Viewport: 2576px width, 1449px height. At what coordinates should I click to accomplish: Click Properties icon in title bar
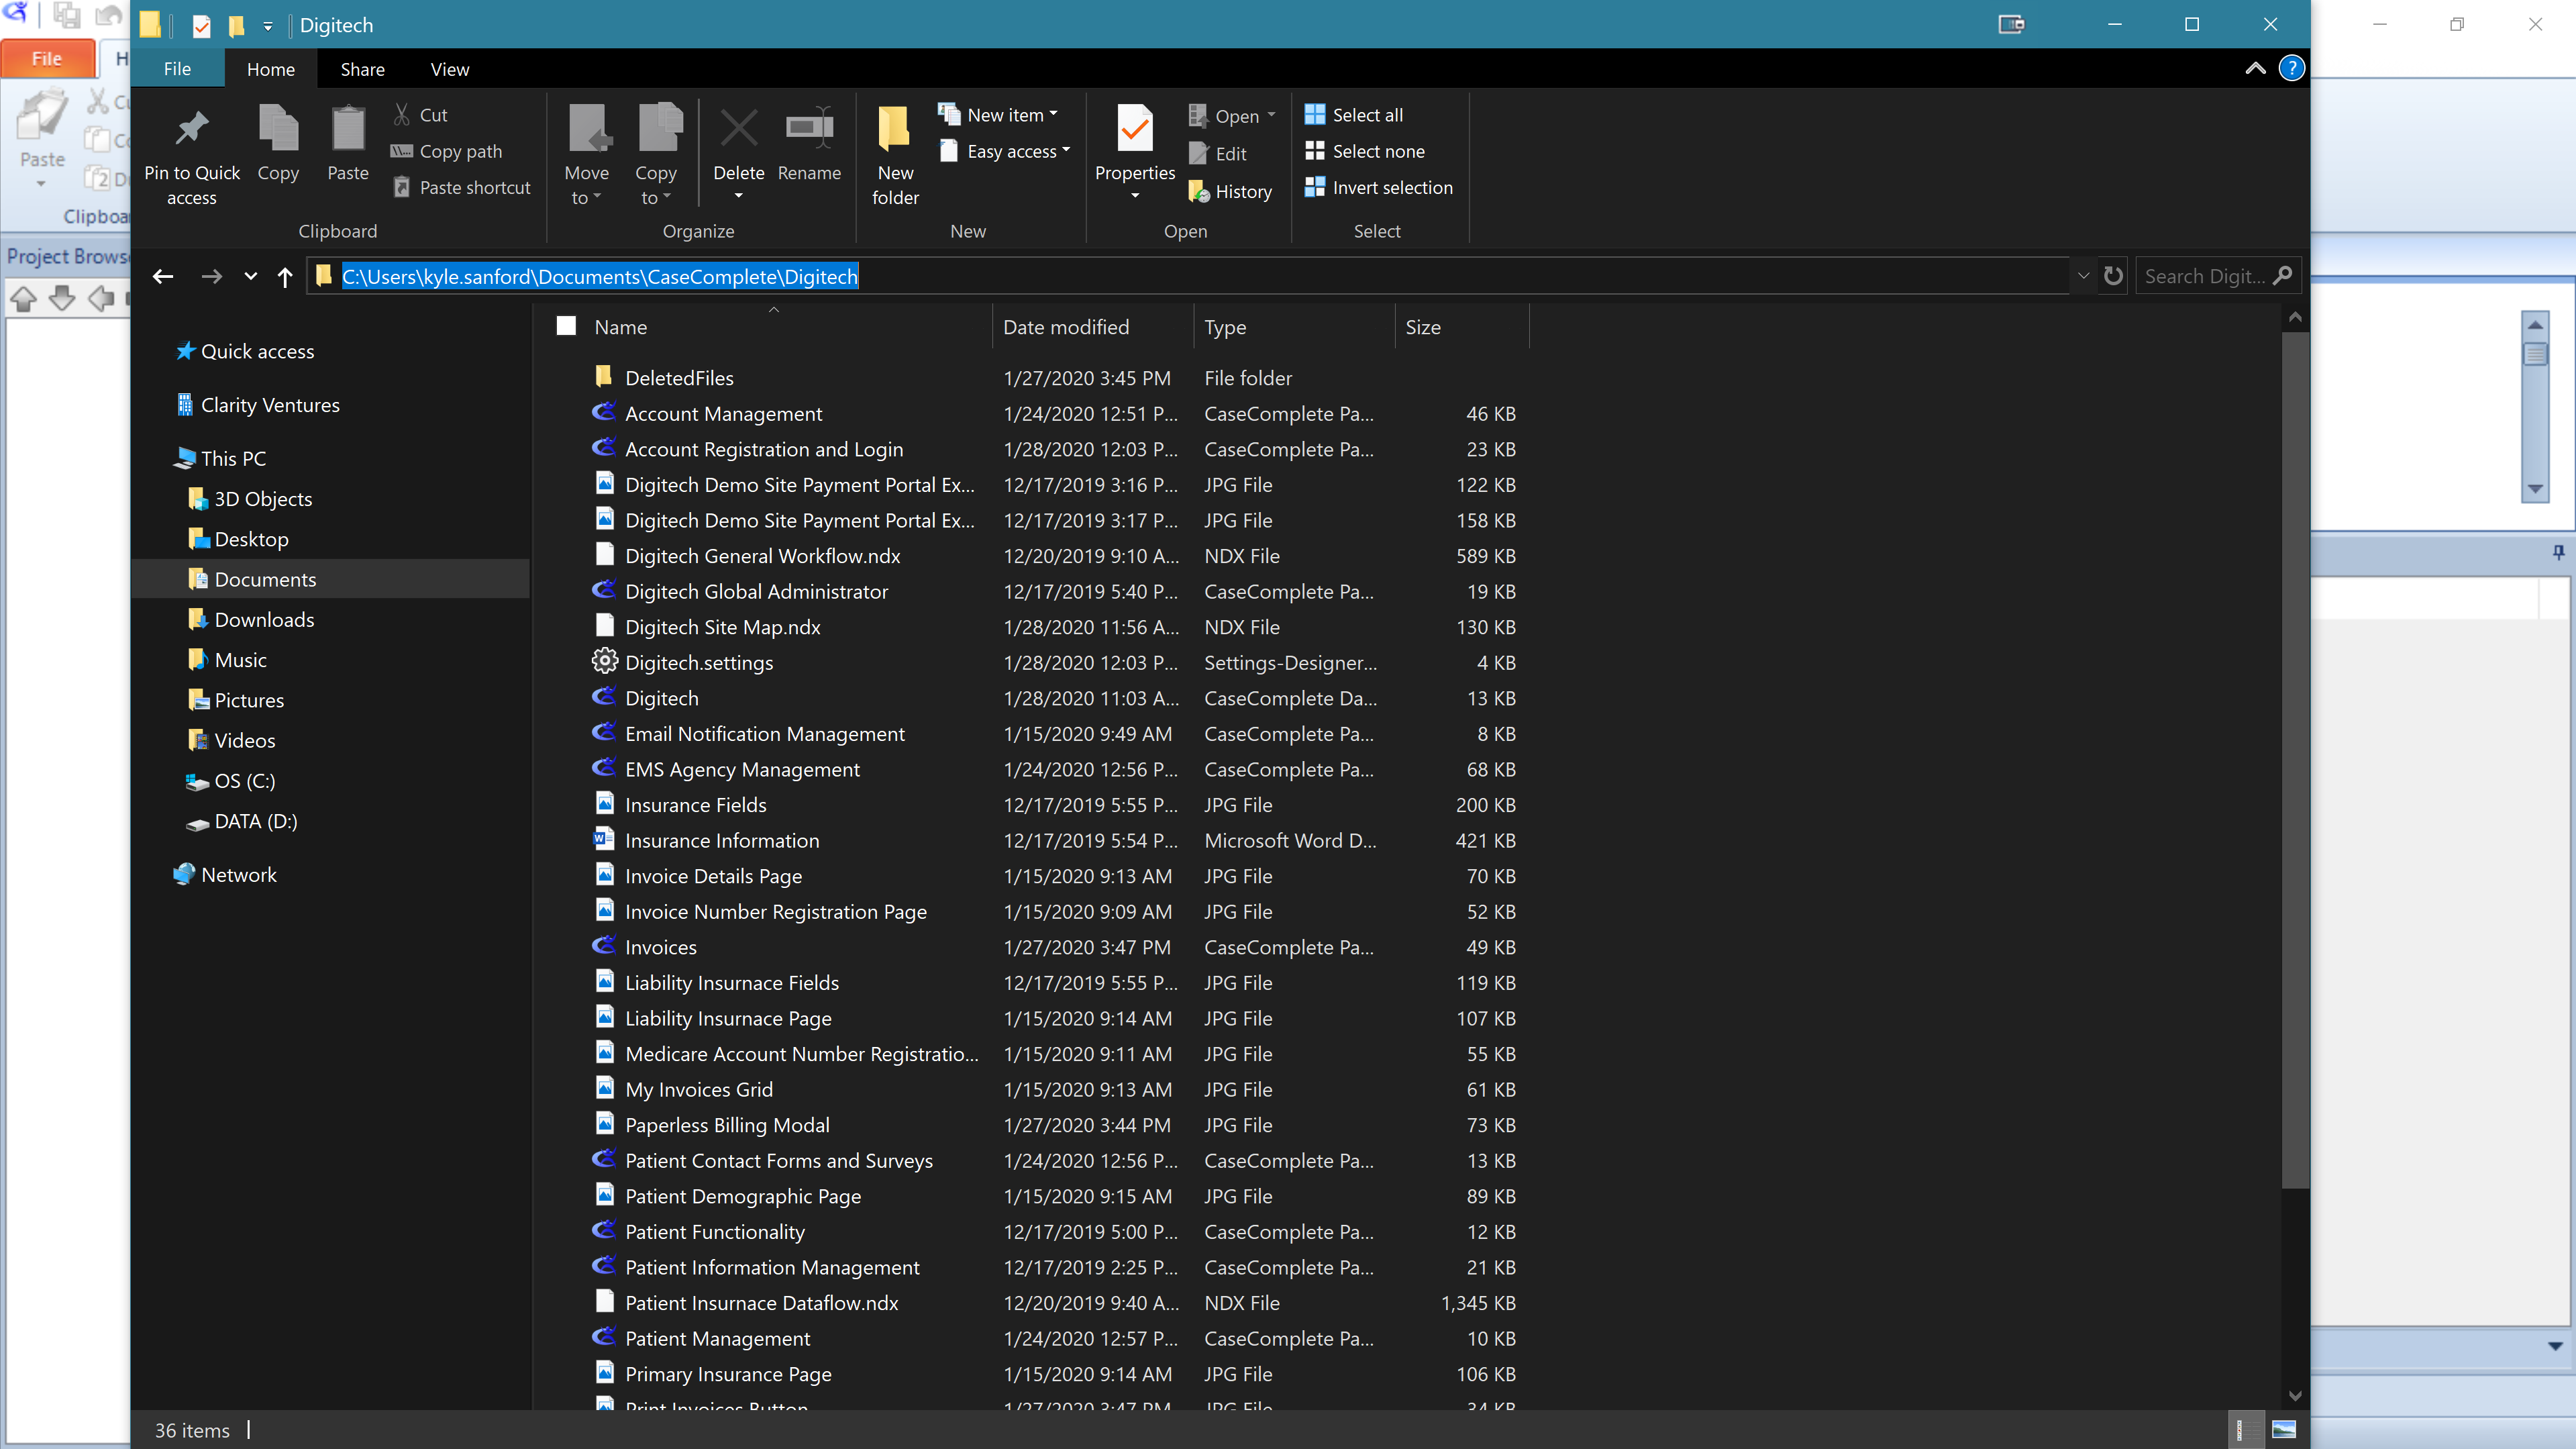pos(201,26)
